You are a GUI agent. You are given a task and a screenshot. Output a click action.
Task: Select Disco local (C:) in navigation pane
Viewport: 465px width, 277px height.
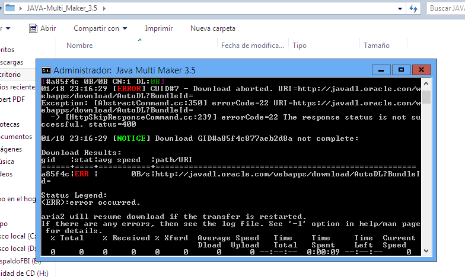point(18,236)
